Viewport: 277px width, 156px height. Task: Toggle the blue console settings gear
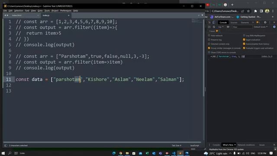[x=274, y=27]
